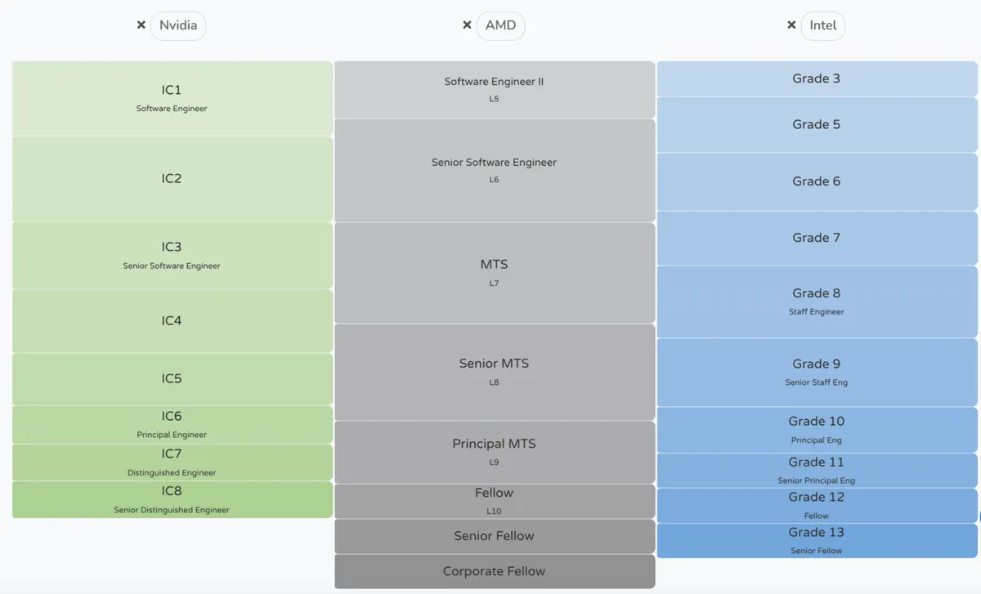Click the X icon beside Intel

pos(791,25)
